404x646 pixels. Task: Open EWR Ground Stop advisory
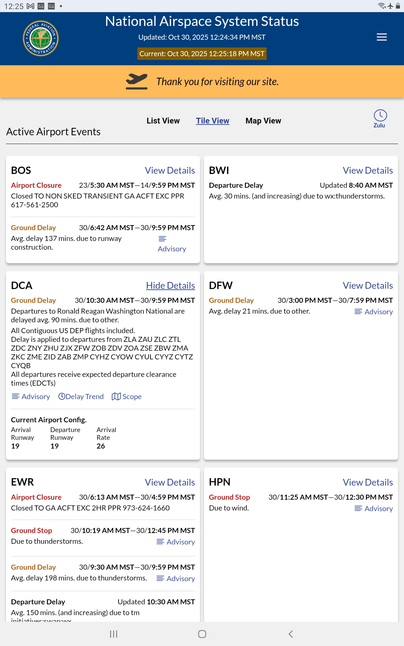[x=176, y=542]
